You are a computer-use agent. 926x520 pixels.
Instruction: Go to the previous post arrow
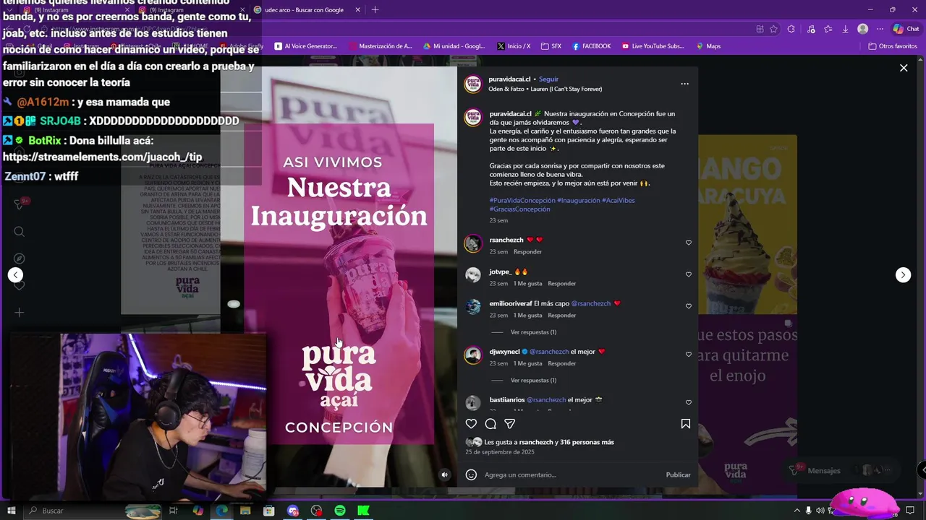point(15,274)
